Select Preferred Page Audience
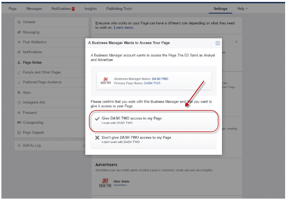 (51, 82)
